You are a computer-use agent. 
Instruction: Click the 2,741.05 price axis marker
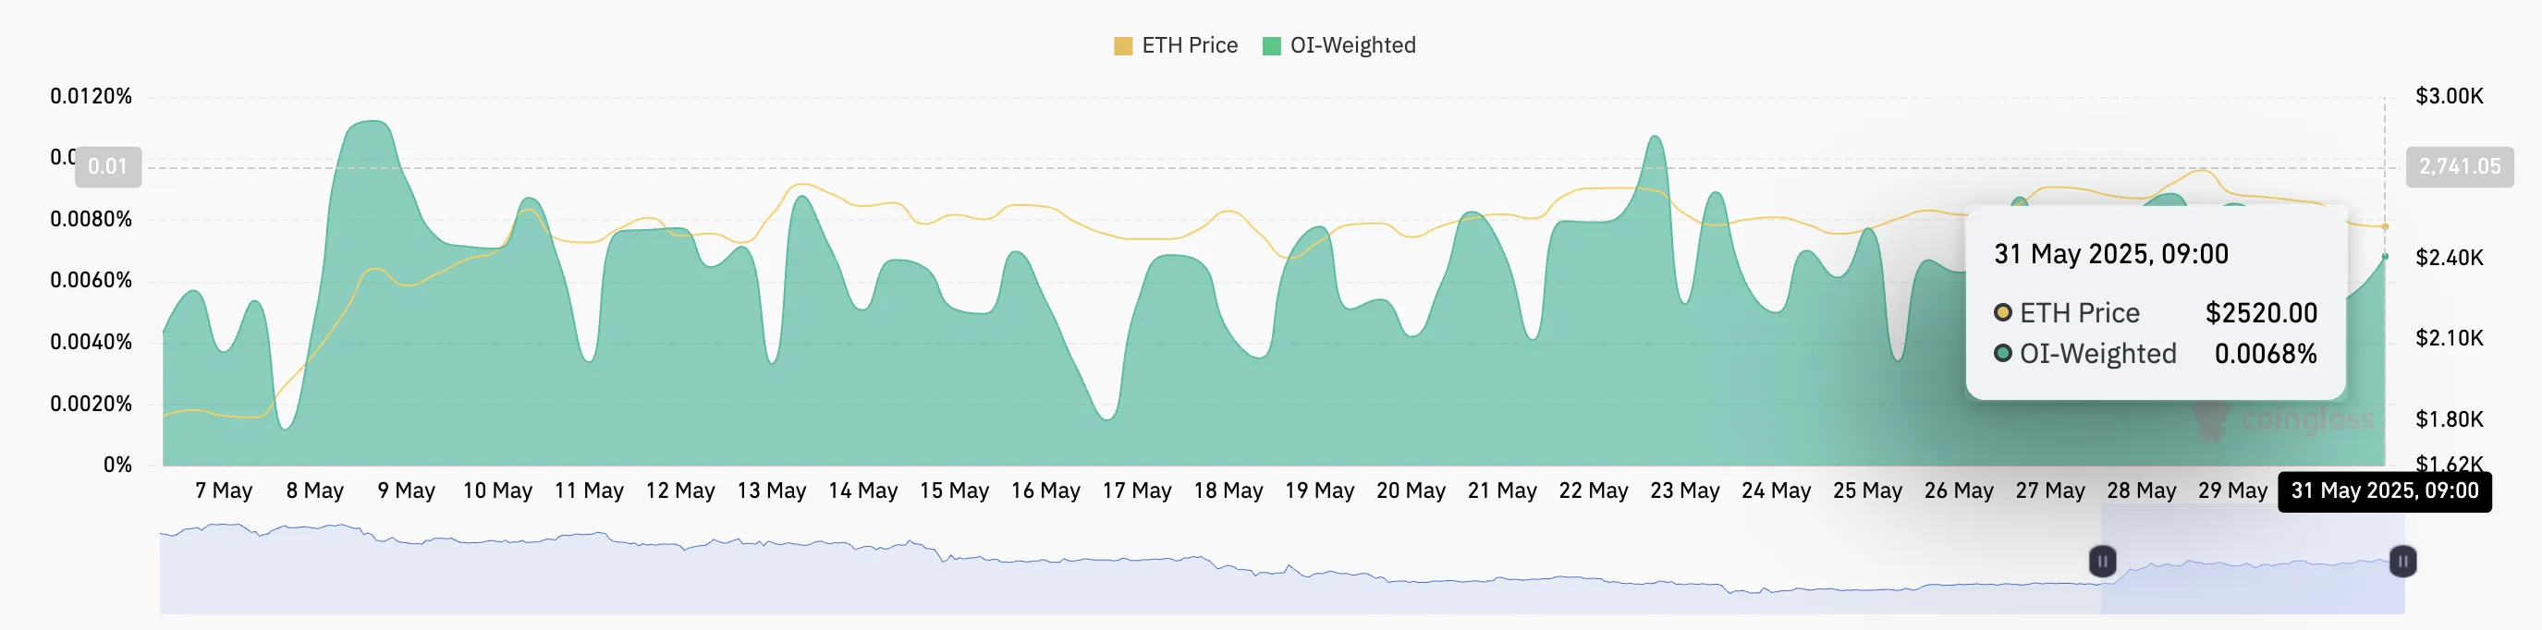click(2459, 166)
